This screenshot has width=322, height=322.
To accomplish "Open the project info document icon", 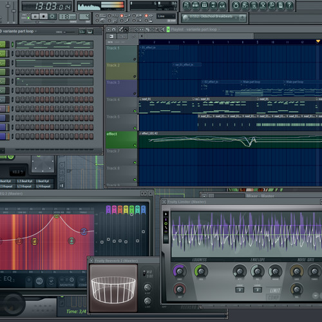I will pyautogui.click(x=281, y=5).
